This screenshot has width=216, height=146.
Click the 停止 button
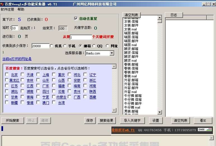point(32,121)
